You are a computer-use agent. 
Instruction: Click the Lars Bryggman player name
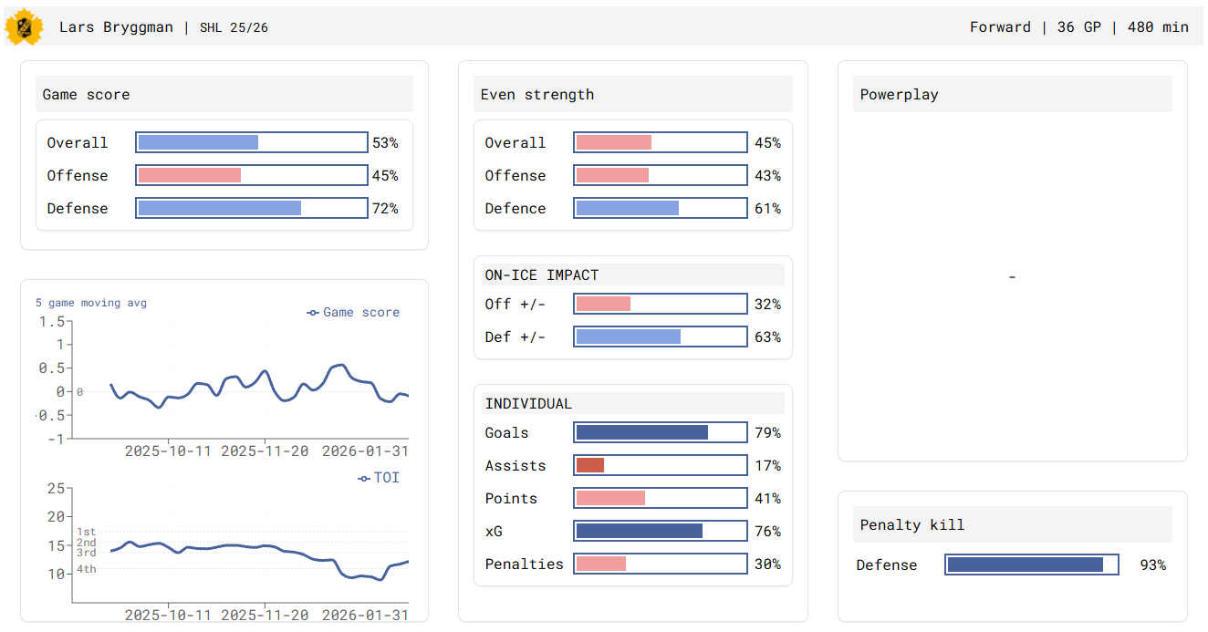(116, 27)
